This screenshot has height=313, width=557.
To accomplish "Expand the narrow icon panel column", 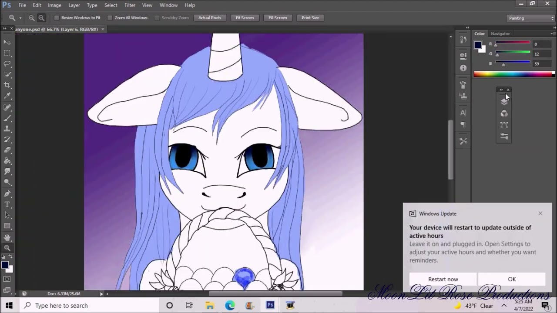I will click(467, 27).
